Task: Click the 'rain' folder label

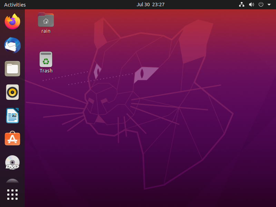Action: 46,31
